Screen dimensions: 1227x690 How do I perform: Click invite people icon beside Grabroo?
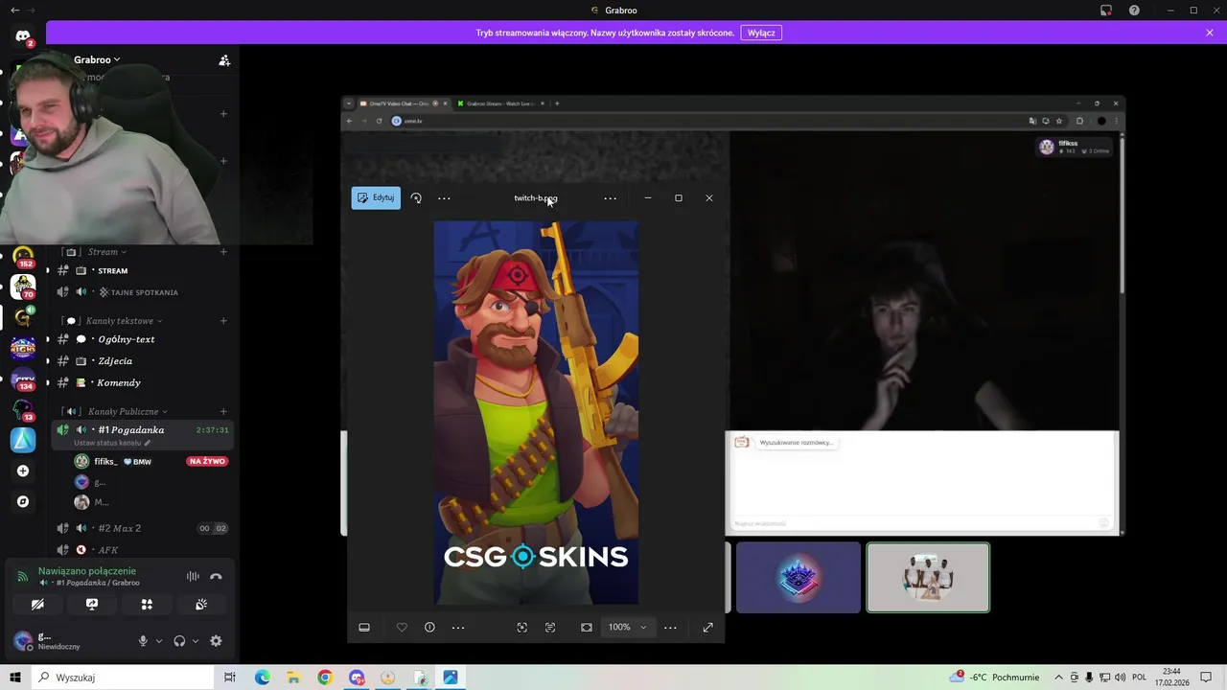pos(224,59)
